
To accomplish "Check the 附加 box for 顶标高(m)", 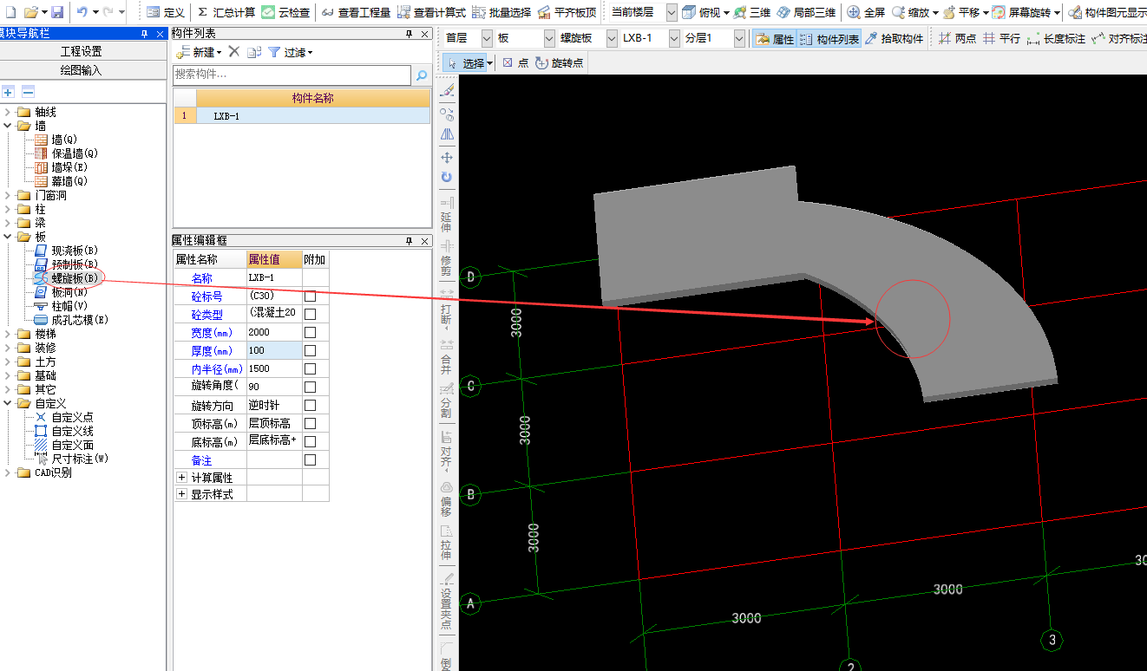I will click(x=310, y=424).
